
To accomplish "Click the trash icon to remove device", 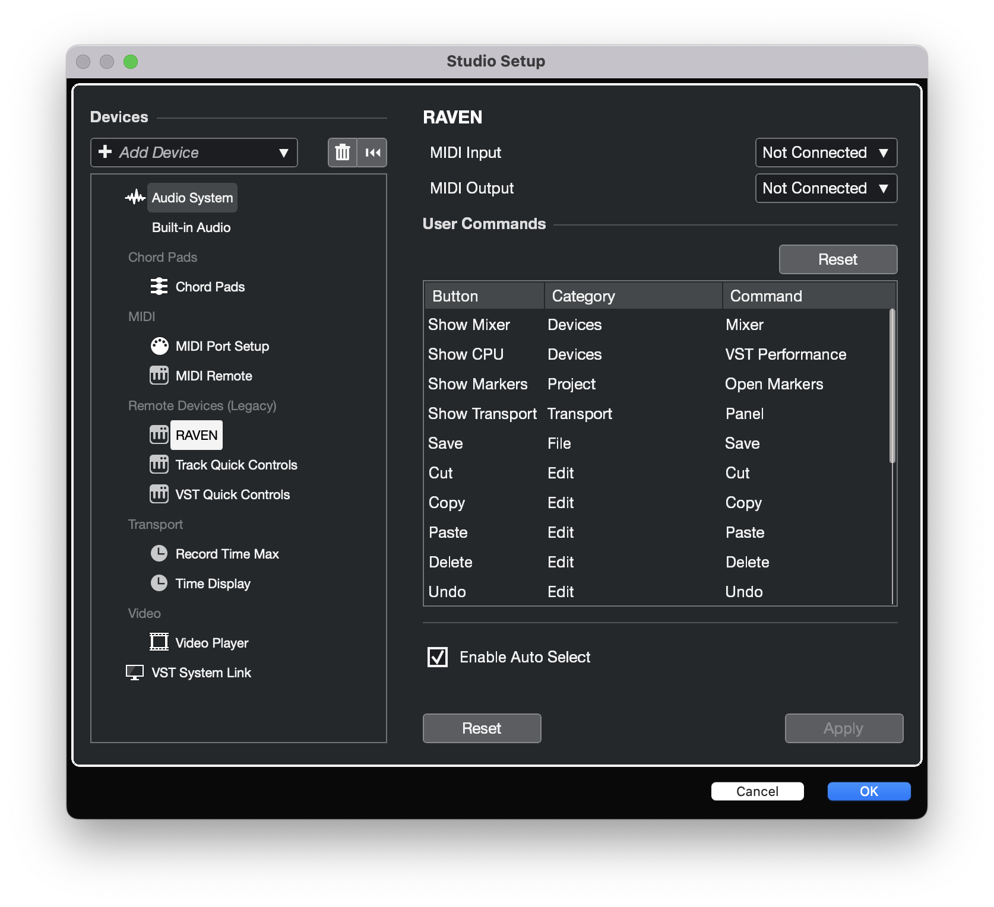I will coord(343,153).
